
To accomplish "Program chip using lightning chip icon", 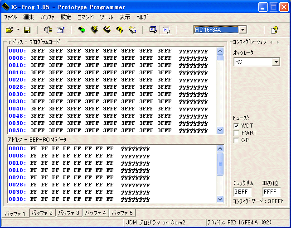I will 94,30.
